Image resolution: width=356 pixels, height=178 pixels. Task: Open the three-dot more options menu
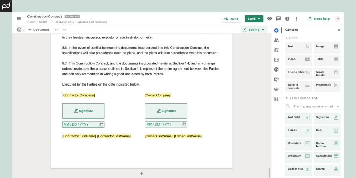pyautogui.click(x=296, y=19)
